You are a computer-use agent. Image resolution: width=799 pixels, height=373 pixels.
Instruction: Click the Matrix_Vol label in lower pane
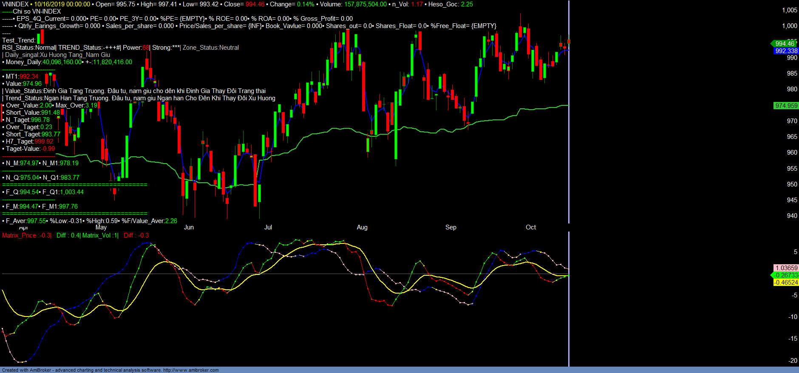pyautogui.click(x=100, y=235)
